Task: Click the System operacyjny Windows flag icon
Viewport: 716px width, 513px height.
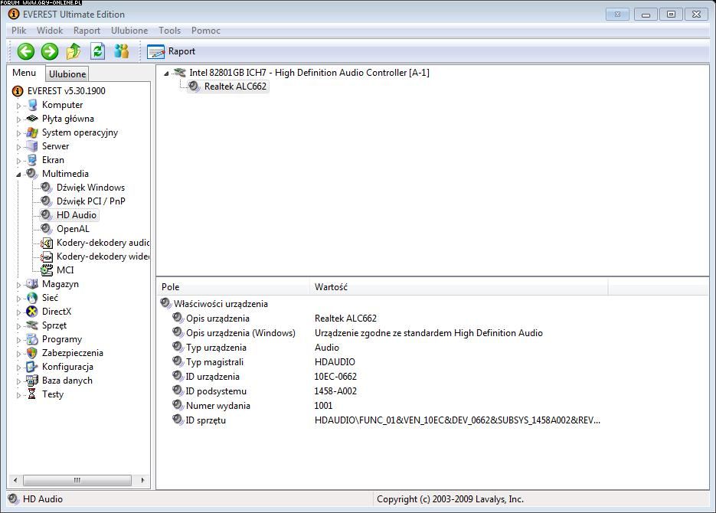Action: (32, 132)
